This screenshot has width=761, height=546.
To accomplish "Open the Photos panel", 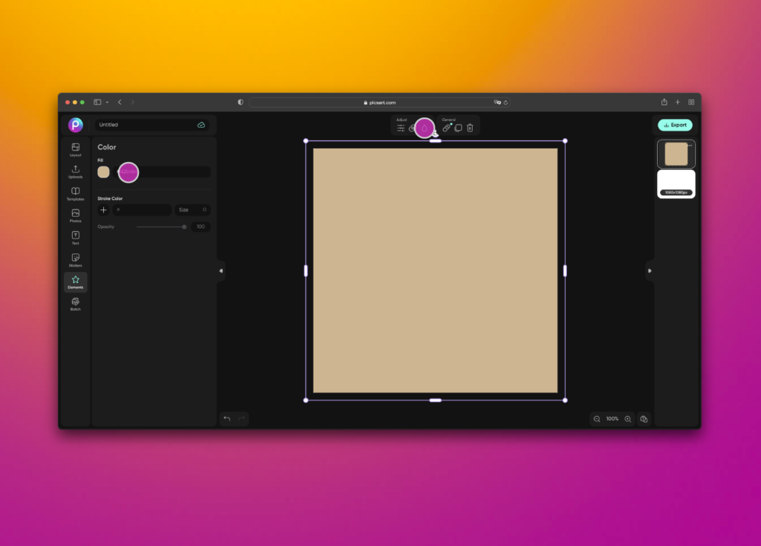I will tap(75, 215).
